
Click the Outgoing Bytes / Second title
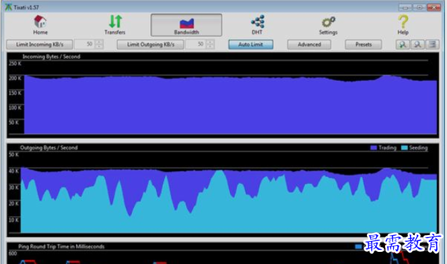(48, 147)
